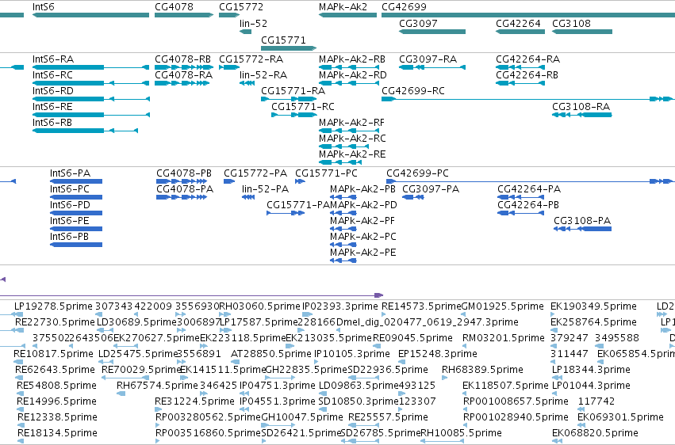
Task: Click transcript CG3097-RA
Action: [432, 67]
